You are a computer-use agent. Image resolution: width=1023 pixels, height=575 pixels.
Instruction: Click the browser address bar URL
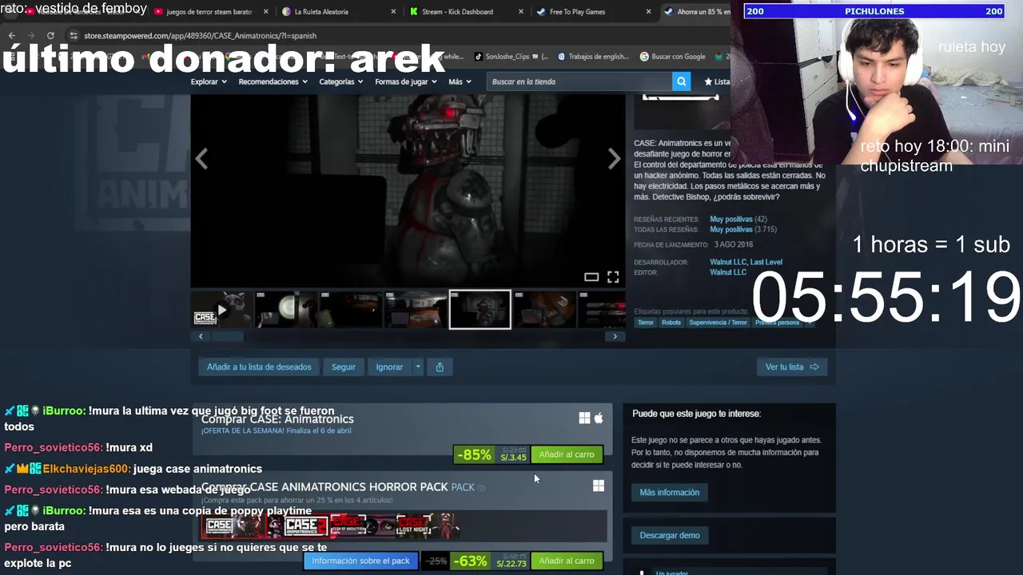point(200,36)
